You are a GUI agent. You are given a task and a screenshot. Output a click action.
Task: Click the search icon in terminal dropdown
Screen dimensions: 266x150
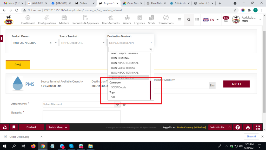pos(151,49)
